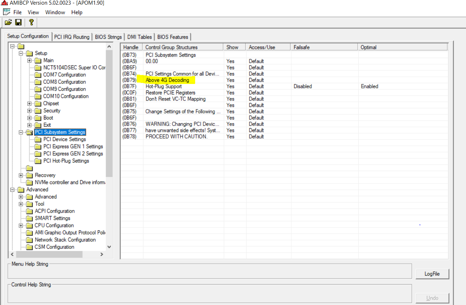Select the Hot-Plug Support row
Image resolution: width=466 pixels, height=305 pixels.
tap(284, 86)
